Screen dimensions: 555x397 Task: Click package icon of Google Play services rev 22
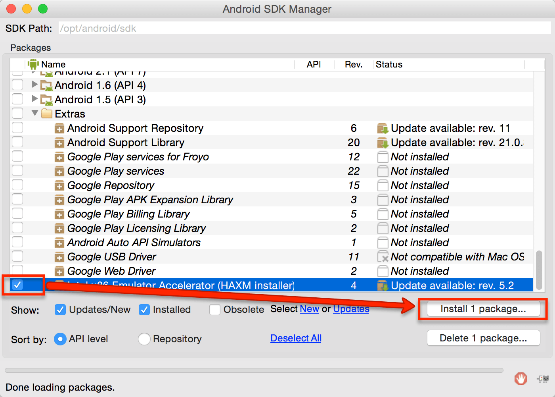click(x=59, y=171)
